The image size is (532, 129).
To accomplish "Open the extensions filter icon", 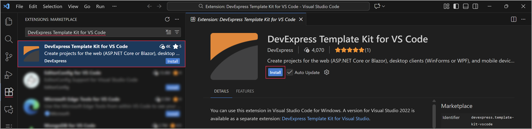I will 177,32.
